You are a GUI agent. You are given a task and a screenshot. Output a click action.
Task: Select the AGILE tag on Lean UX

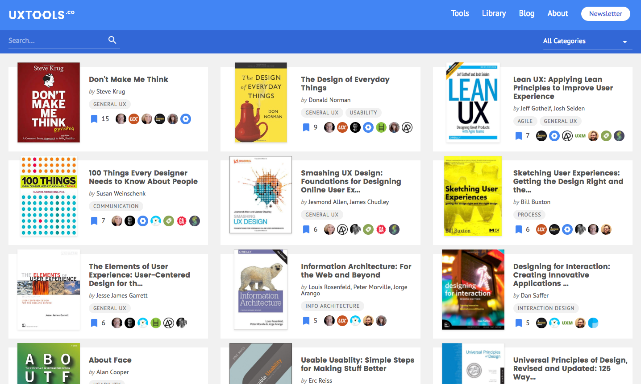(x=525, y=121)
